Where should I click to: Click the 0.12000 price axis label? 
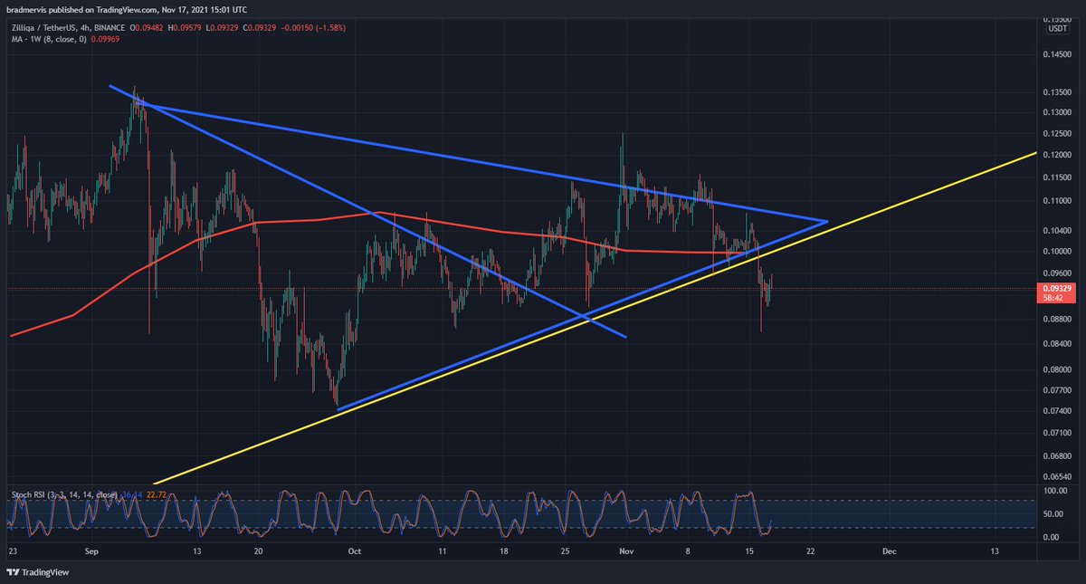click(1057, 155)
